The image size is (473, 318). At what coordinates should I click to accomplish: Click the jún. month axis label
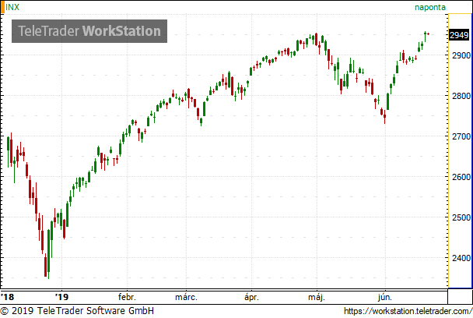(385, 298)
